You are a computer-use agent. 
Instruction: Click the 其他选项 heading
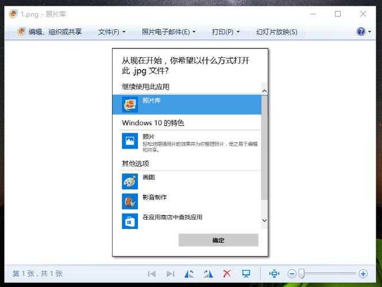(x=136, y=164)
